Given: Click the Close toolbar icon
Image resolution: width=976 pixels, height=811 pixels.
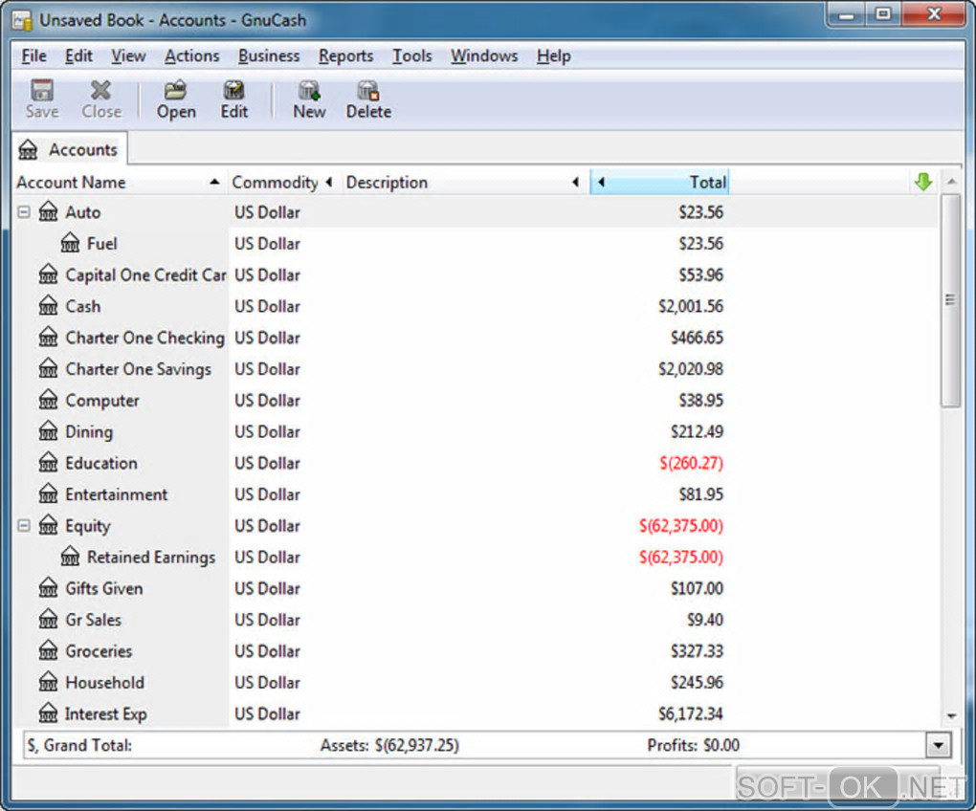Looking at the screenshot, I should click(x=100, y=91).
